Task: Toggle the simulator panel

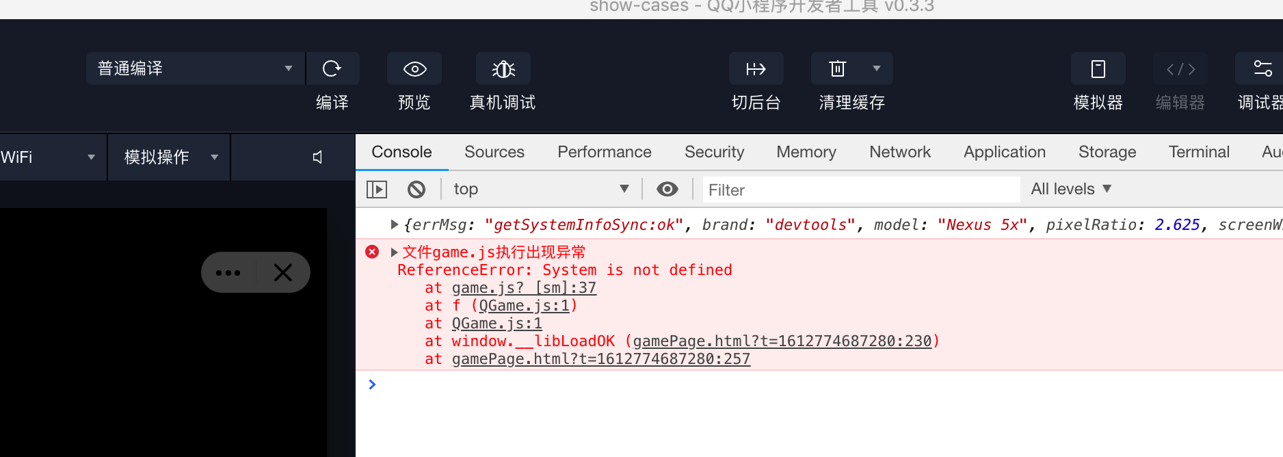Action: (x=1098, y=69)
